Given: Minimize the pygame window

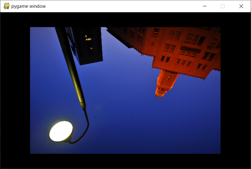Looking at the screenshot, I should tap(205, 6).
